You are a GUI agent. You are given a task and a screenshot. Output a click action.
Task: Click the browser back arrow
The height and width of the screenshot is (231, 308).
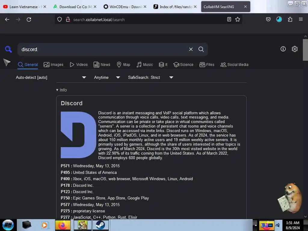pyautogui.click(x=7, y=20)
